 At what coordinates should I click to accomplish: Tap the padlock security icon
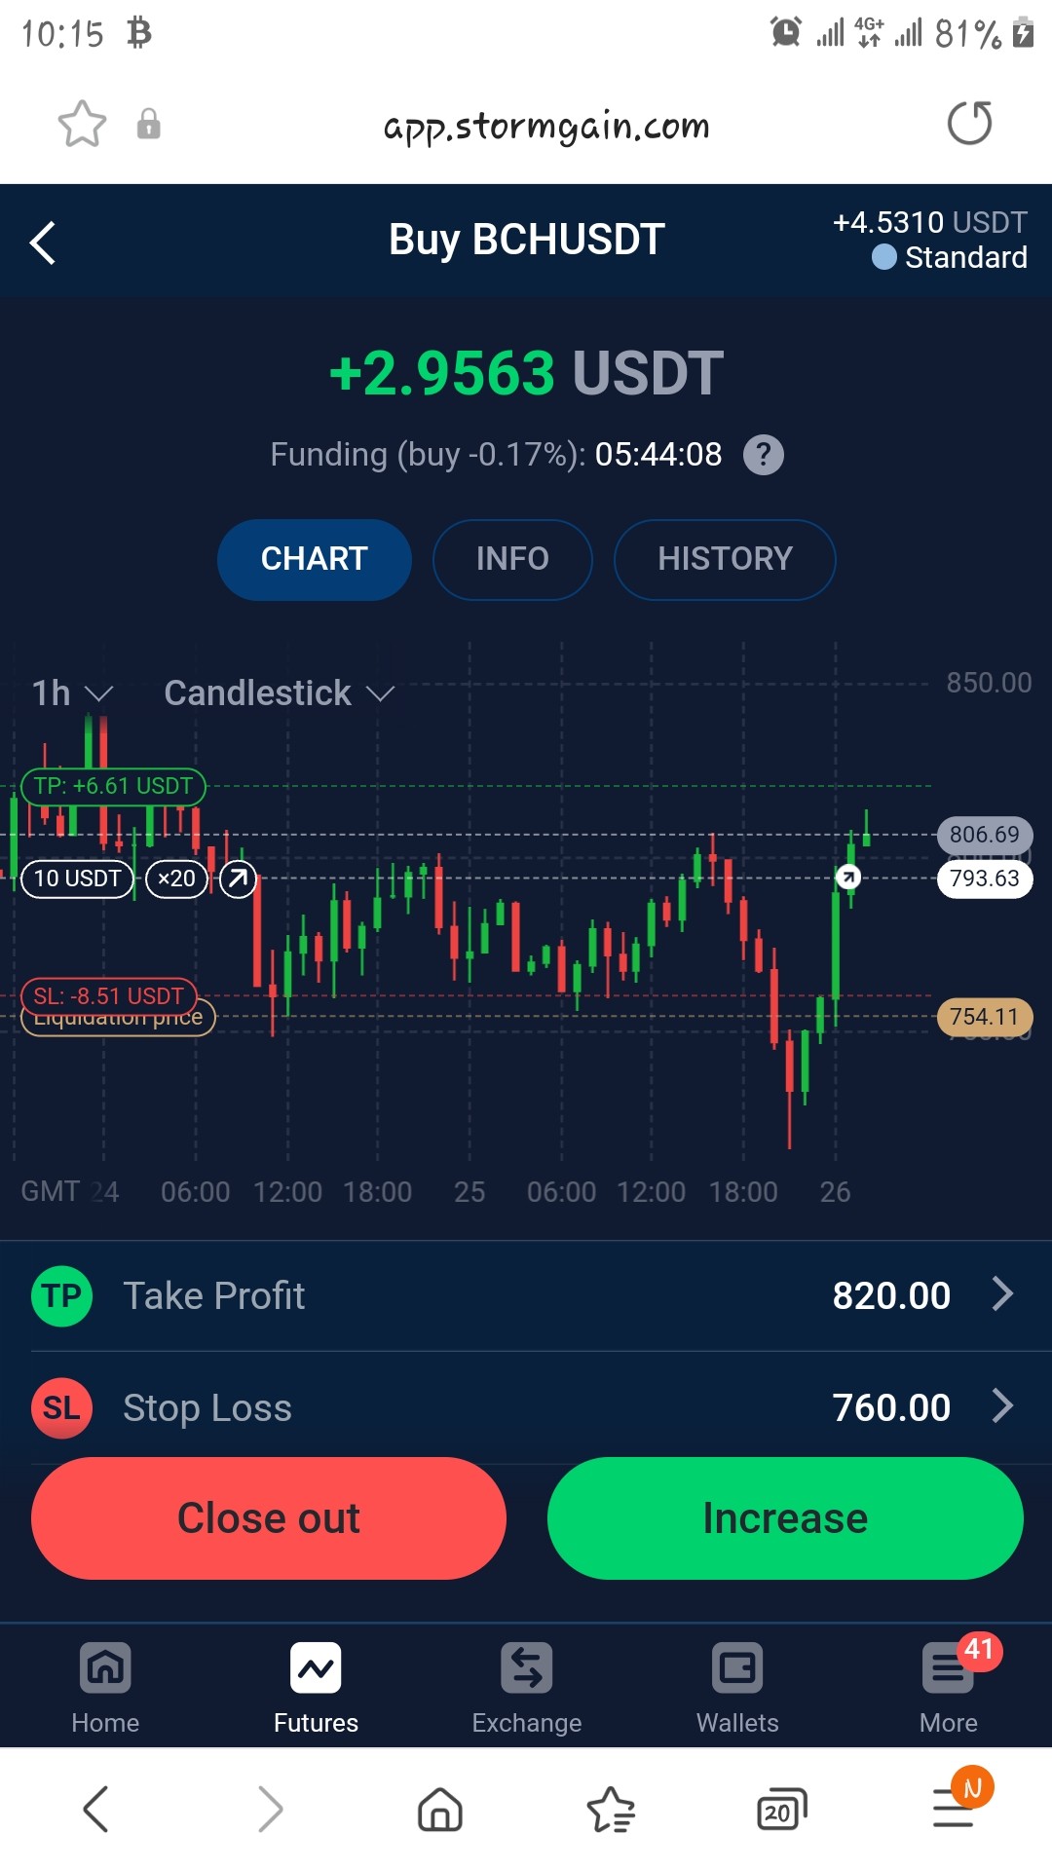point(148,124)
